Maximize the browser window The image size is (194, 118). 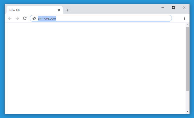tap(174, 8)
